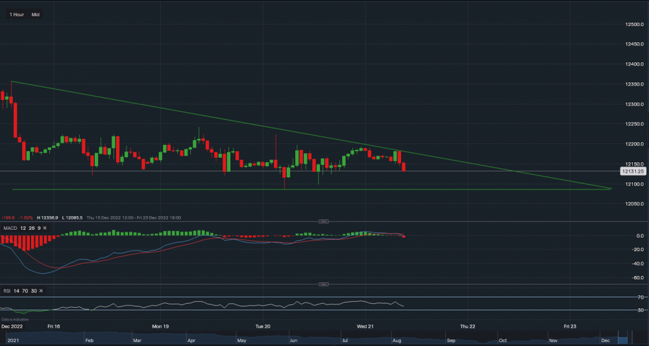Image resolution: width=649 pixels, height=346 pixels.
Task: Jump to Feb on the navigator timeline
Action: point(90,340)
